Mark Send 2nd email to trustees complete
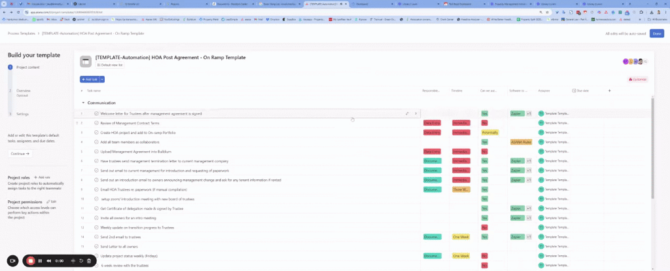Image resolution: width=670 pixels, height=271 pixels. (97, 237)
